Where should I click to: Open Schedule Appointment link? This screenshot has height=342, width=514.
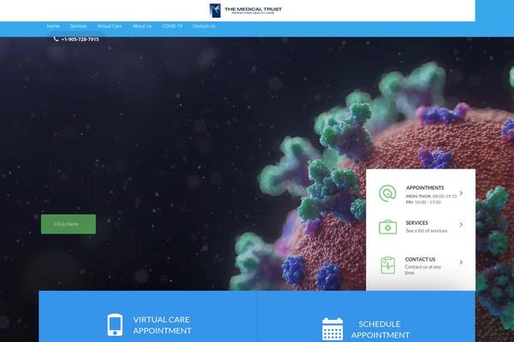pos(380,330)
